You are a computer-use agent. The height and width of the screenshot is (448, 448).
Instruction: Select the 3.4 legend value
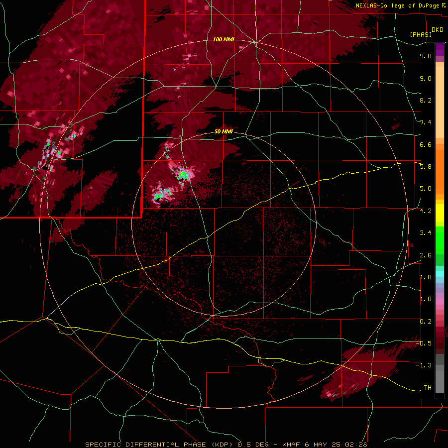coord(426,233)
